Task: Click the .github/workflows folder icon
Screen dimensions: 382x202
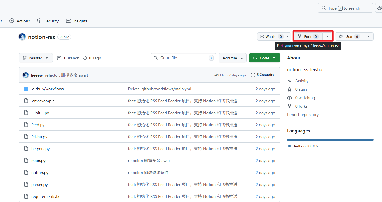Action: click(x=26, y=89)
